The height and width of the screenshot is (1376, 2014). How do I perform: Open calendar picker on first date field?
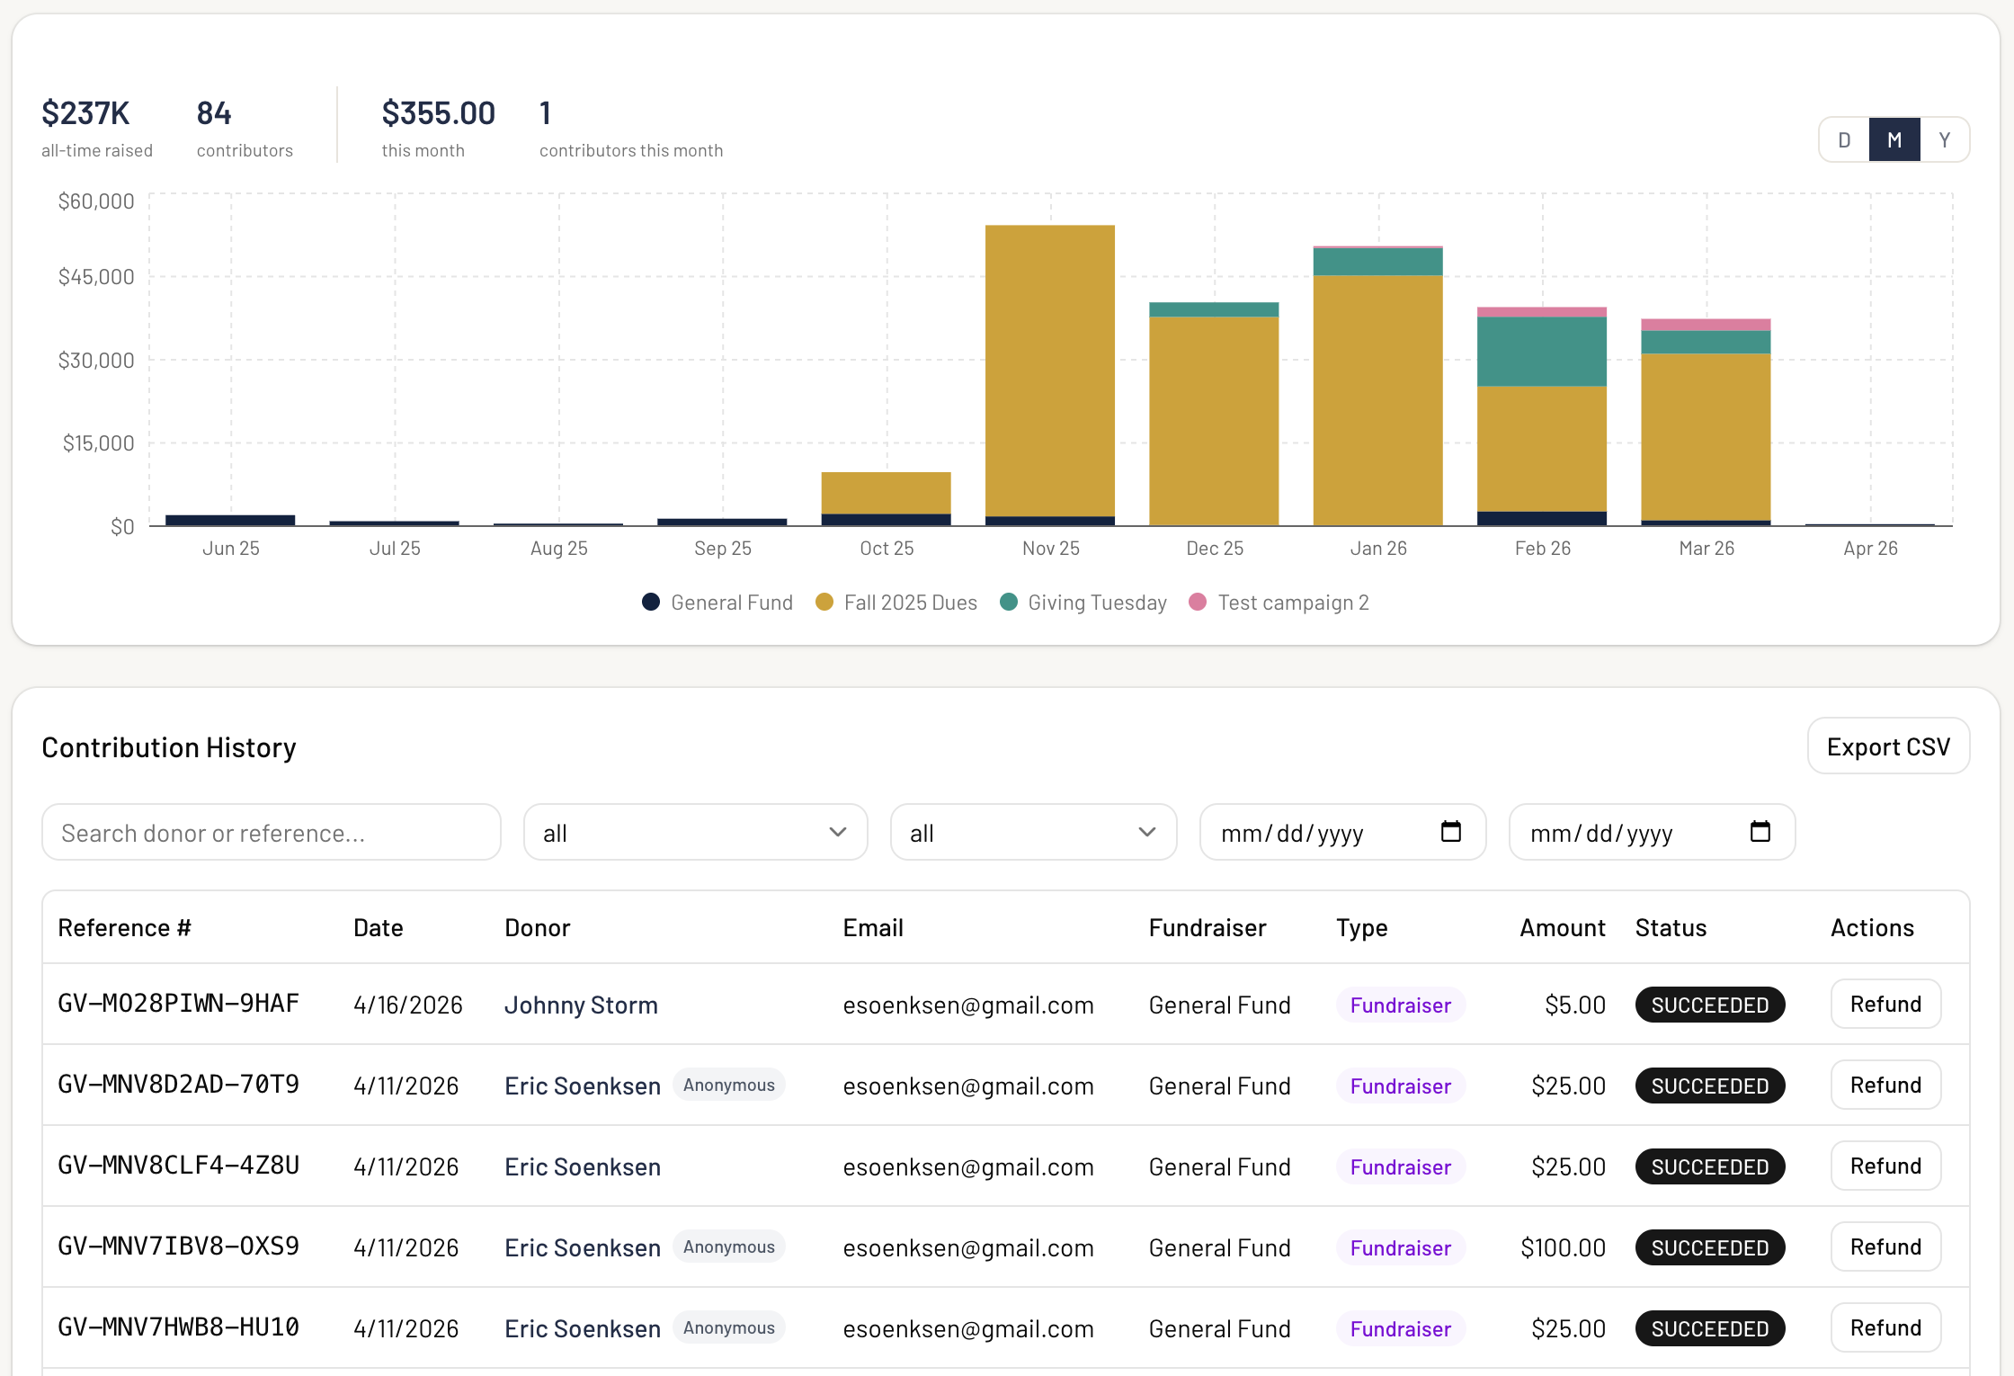(1450, 832)
